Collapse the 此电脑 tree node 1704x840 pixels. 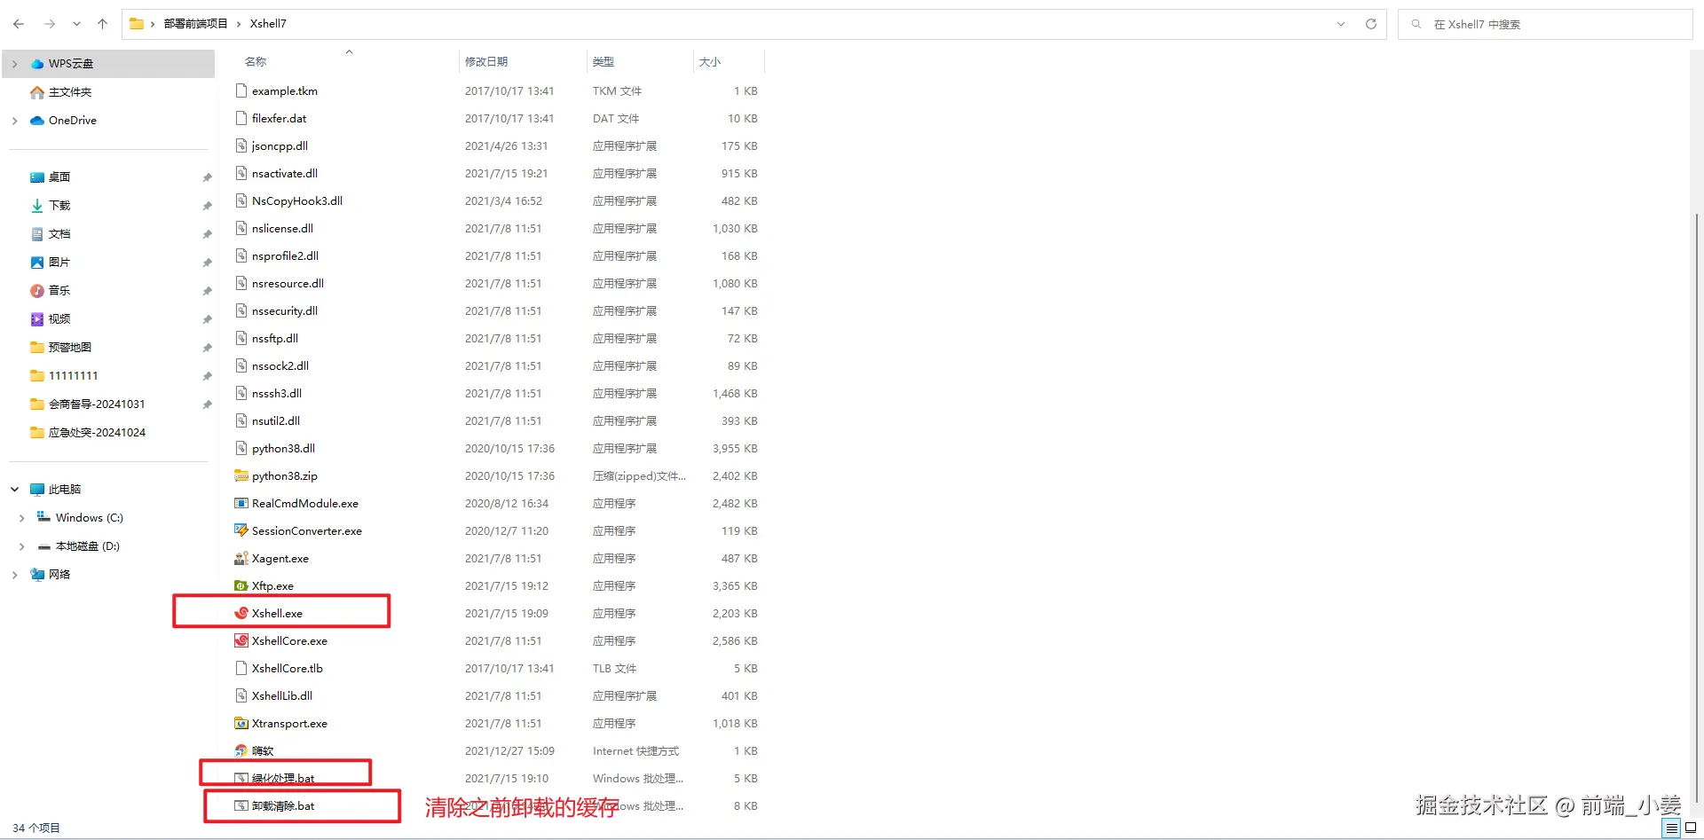pyautogui.click(x=14, y=489)
